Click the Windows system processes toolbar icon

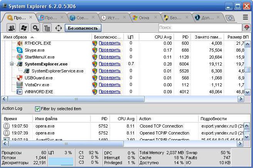[24, 28]
